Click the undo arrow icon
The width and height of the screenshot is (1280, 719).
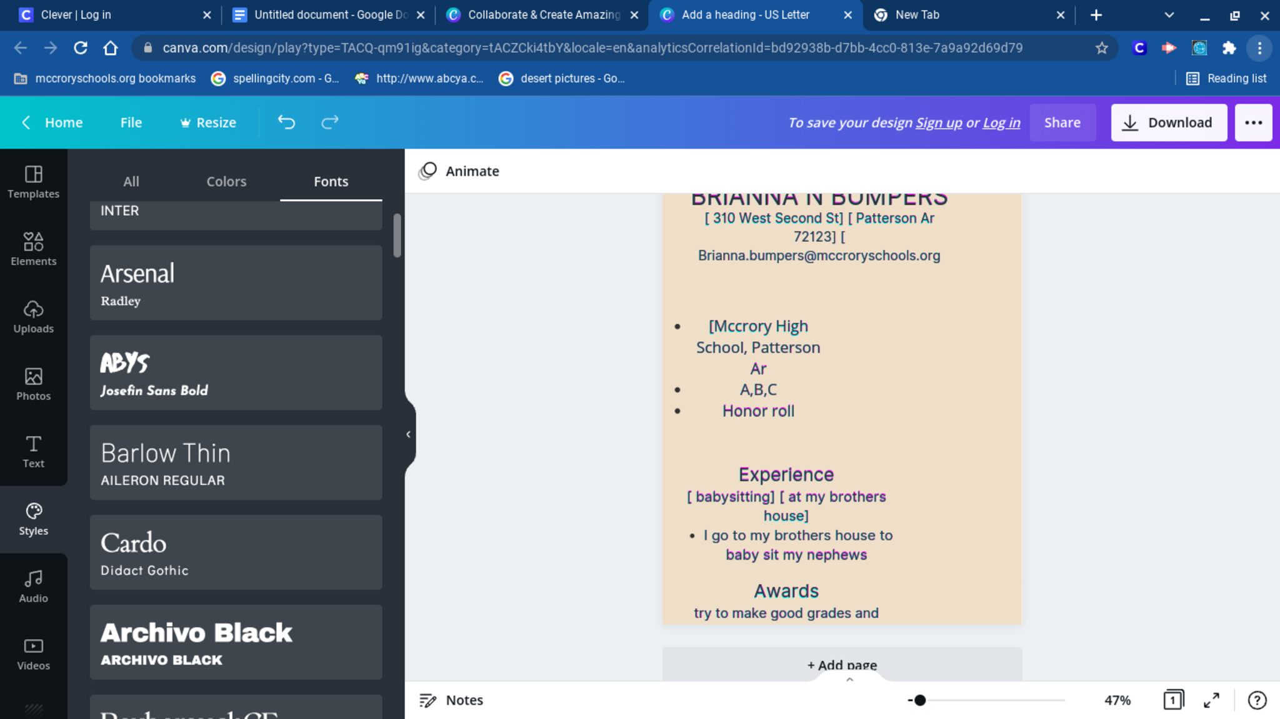click(286, 122)
